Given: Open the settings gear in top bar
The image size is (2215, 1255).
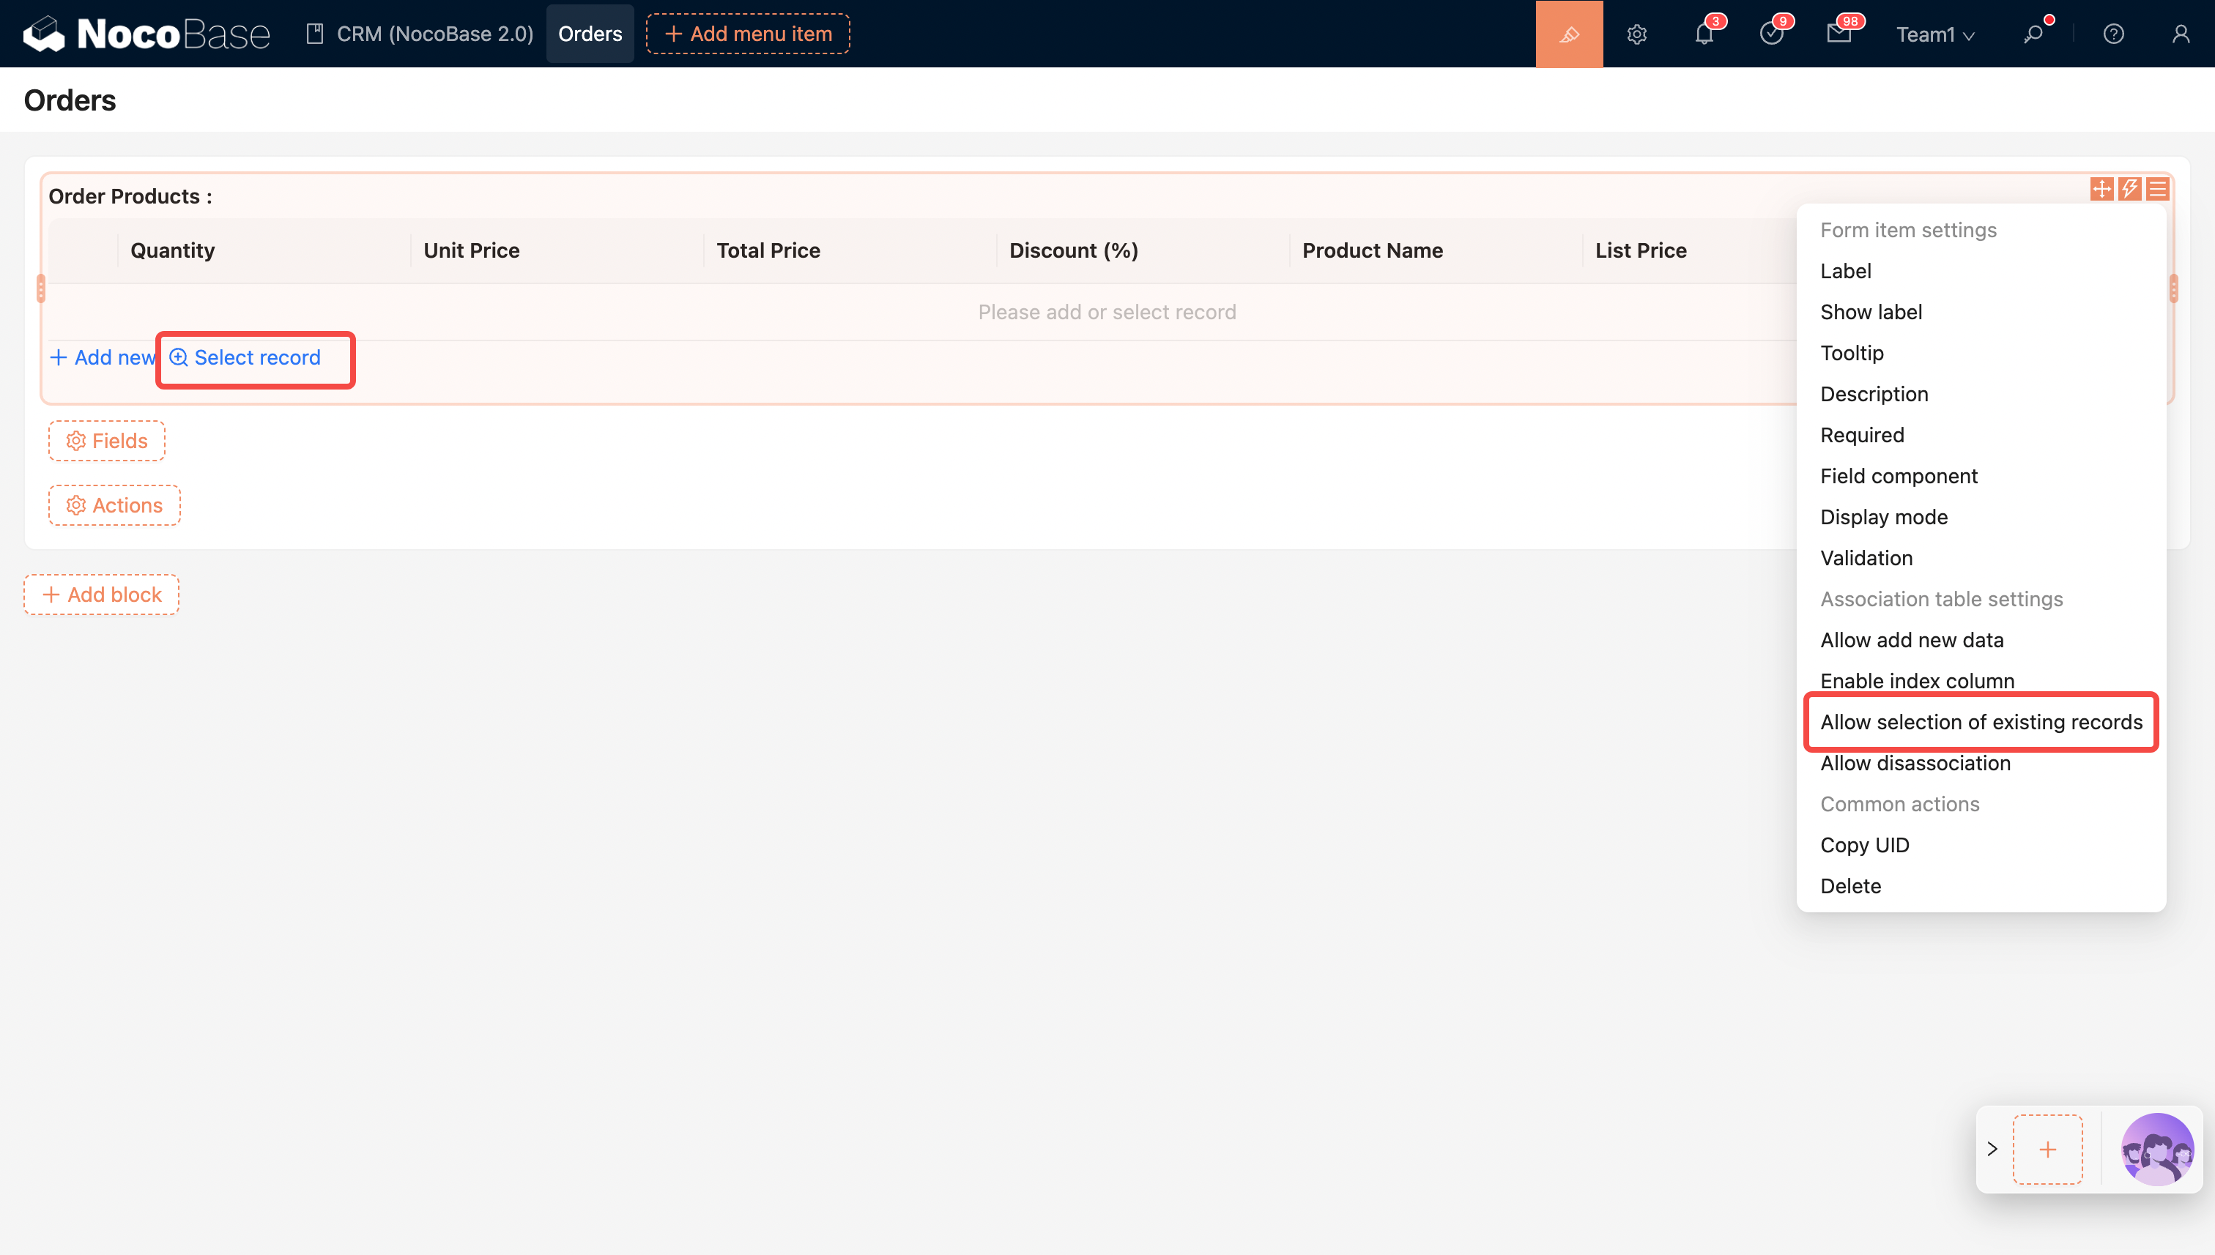Looking at the screenshot, I should (1636, 34).
